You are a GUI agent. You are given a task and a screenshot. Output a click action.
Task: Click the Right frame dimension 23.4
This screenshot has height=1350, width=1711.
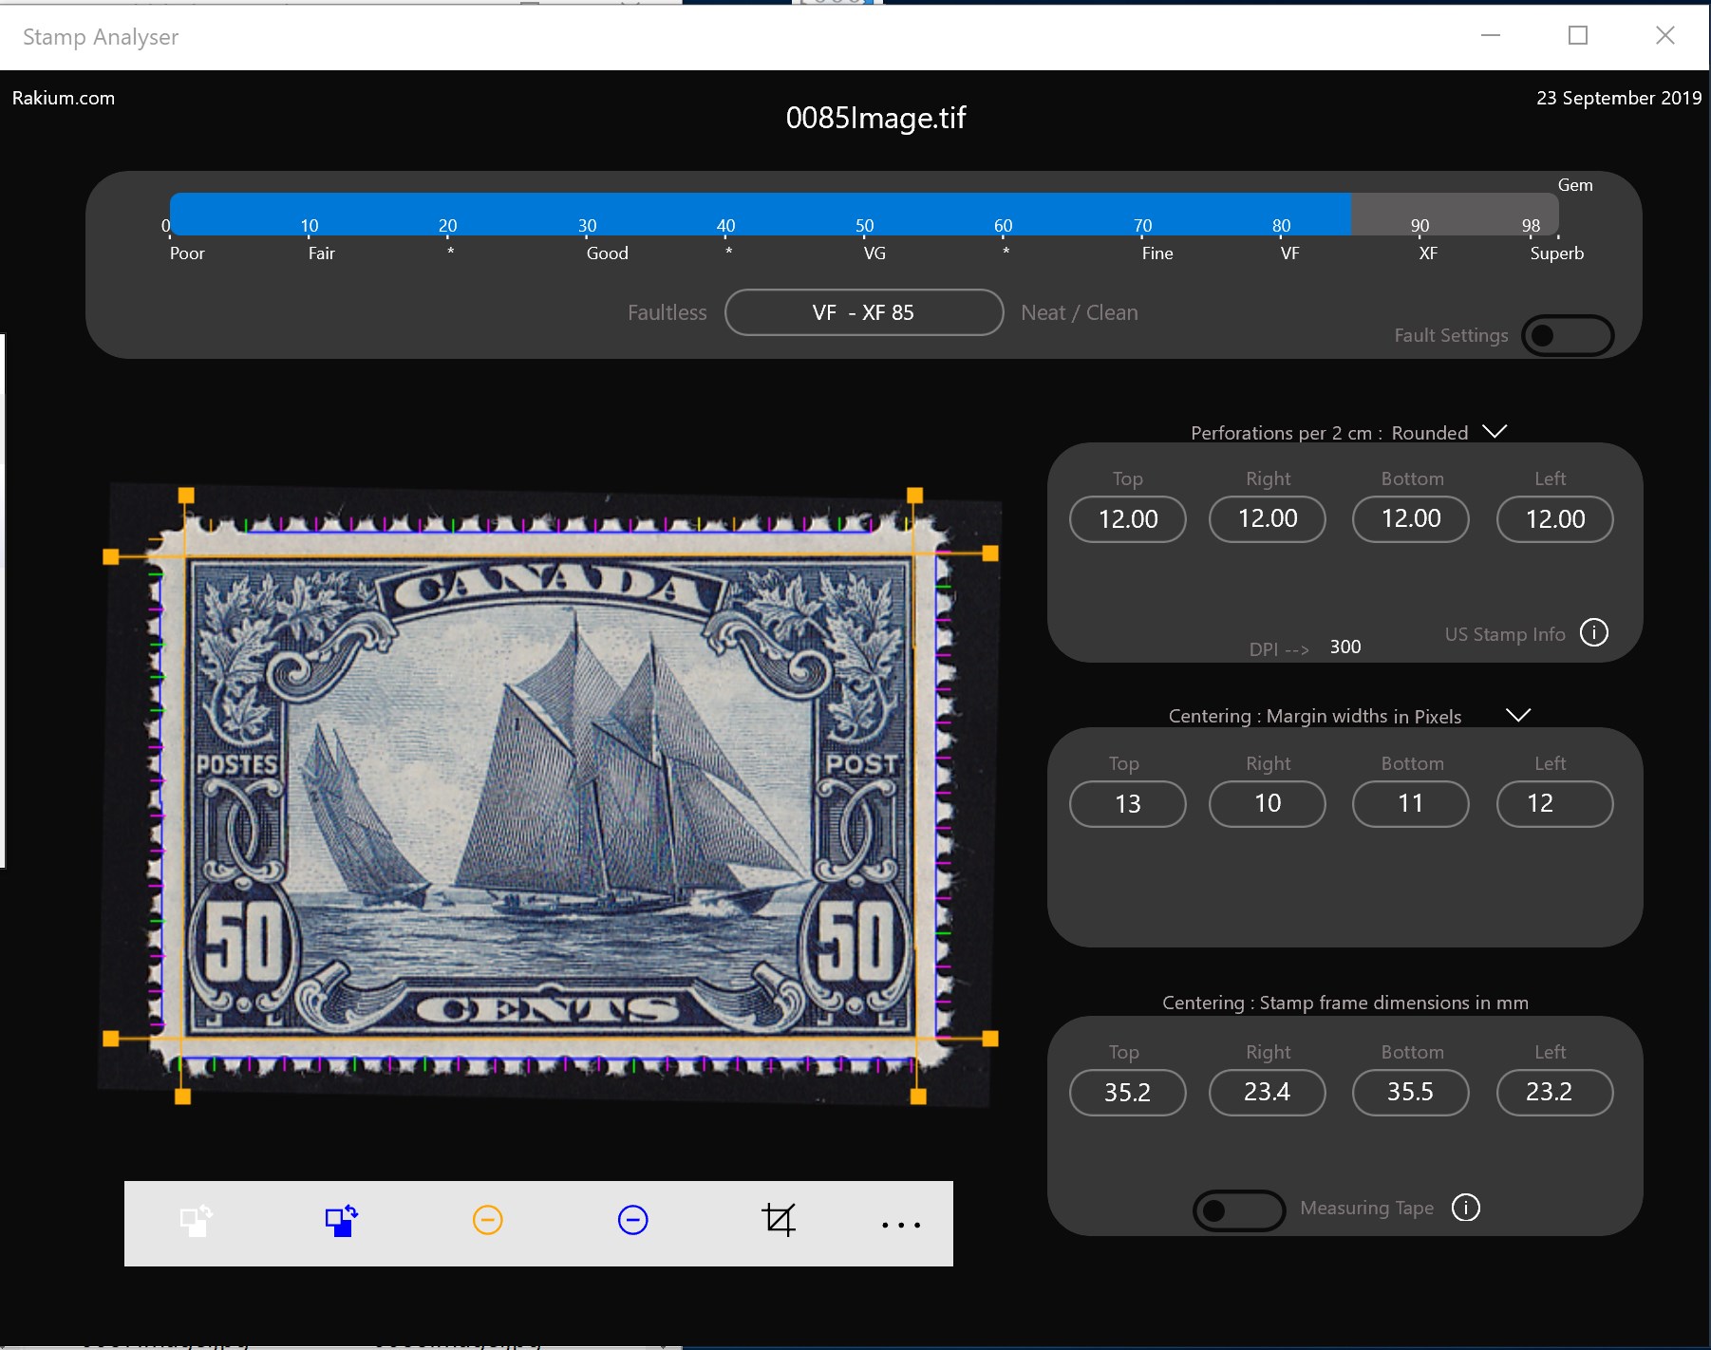(x=1268, y=1093)
